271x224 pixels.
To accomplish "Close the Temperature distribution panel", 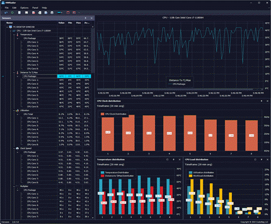I will (x=179, y=159).
